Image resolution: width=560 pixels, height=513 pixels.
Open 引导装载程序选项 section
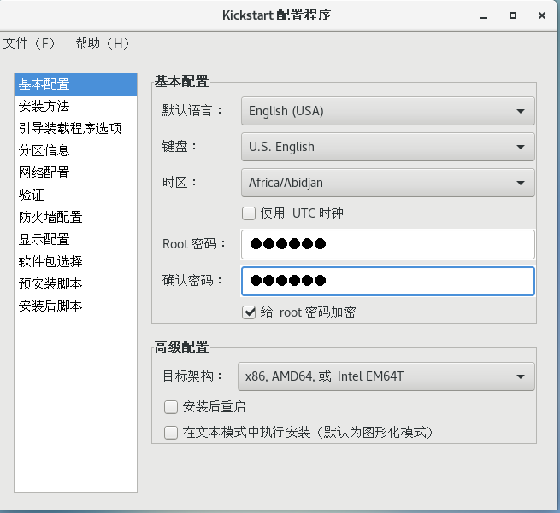[75, 128]
